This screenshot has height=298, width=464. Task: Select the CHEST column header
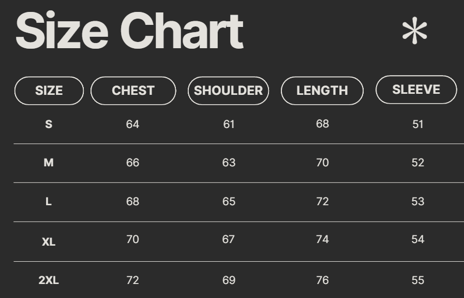[133, 91]
